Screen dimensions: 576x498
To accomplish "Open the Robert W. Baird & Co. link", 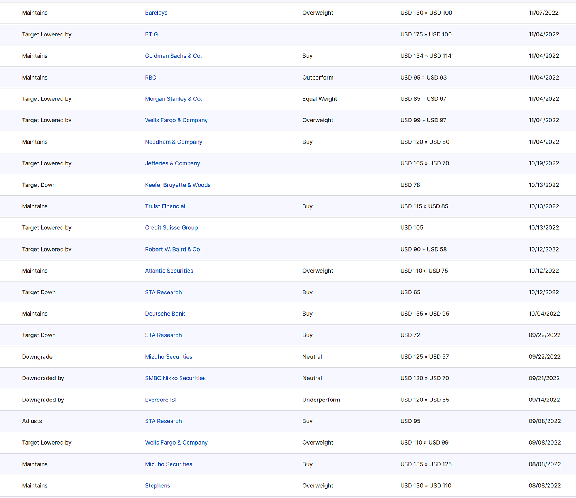I will [x=173, y=249].
